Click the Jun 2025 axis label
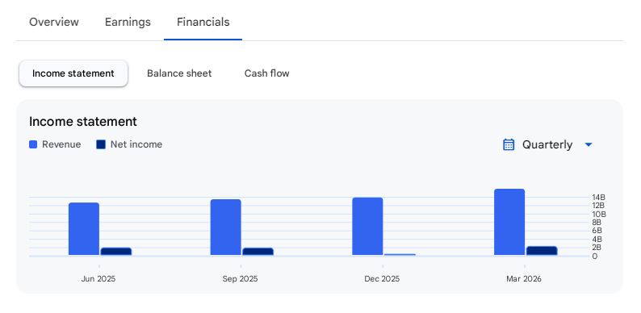641x313 pixels. coord(98,279)
